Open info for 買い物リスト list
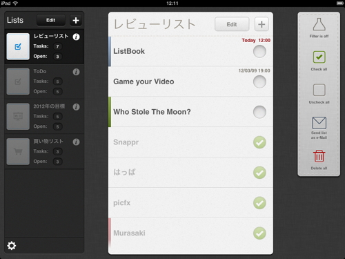This screenshot has height=259, width=345. (76, 142)
